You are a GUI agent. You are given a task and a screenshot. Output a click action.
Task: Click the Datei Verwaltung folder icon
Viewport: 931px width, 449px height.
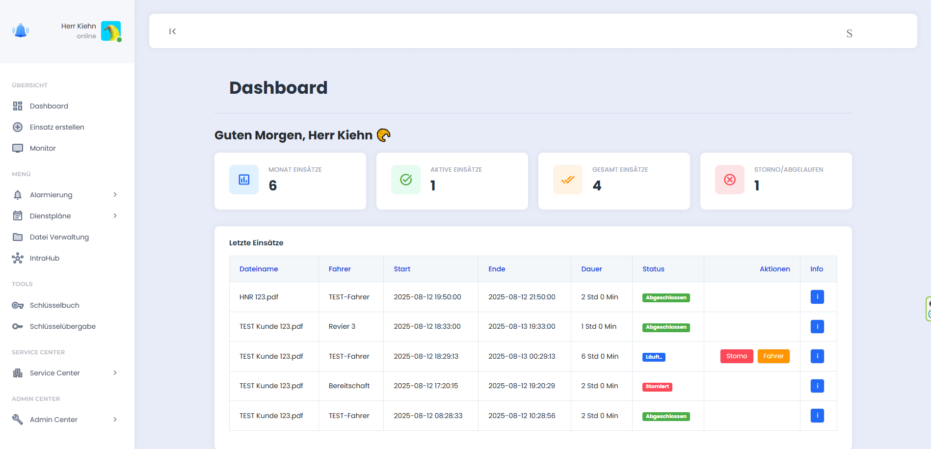tap(18, 237)
